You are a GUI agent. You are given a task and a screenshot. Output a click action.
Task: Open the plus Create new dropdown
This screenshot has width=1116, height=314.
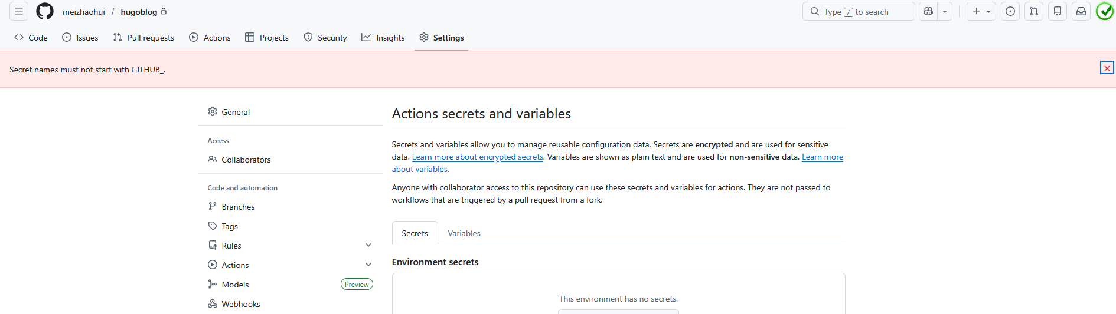tap(981, 11)
